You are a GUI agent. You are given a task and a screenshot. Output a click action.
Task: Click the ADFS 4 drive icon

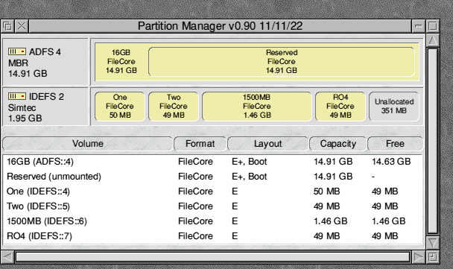[x=17, y=51]
